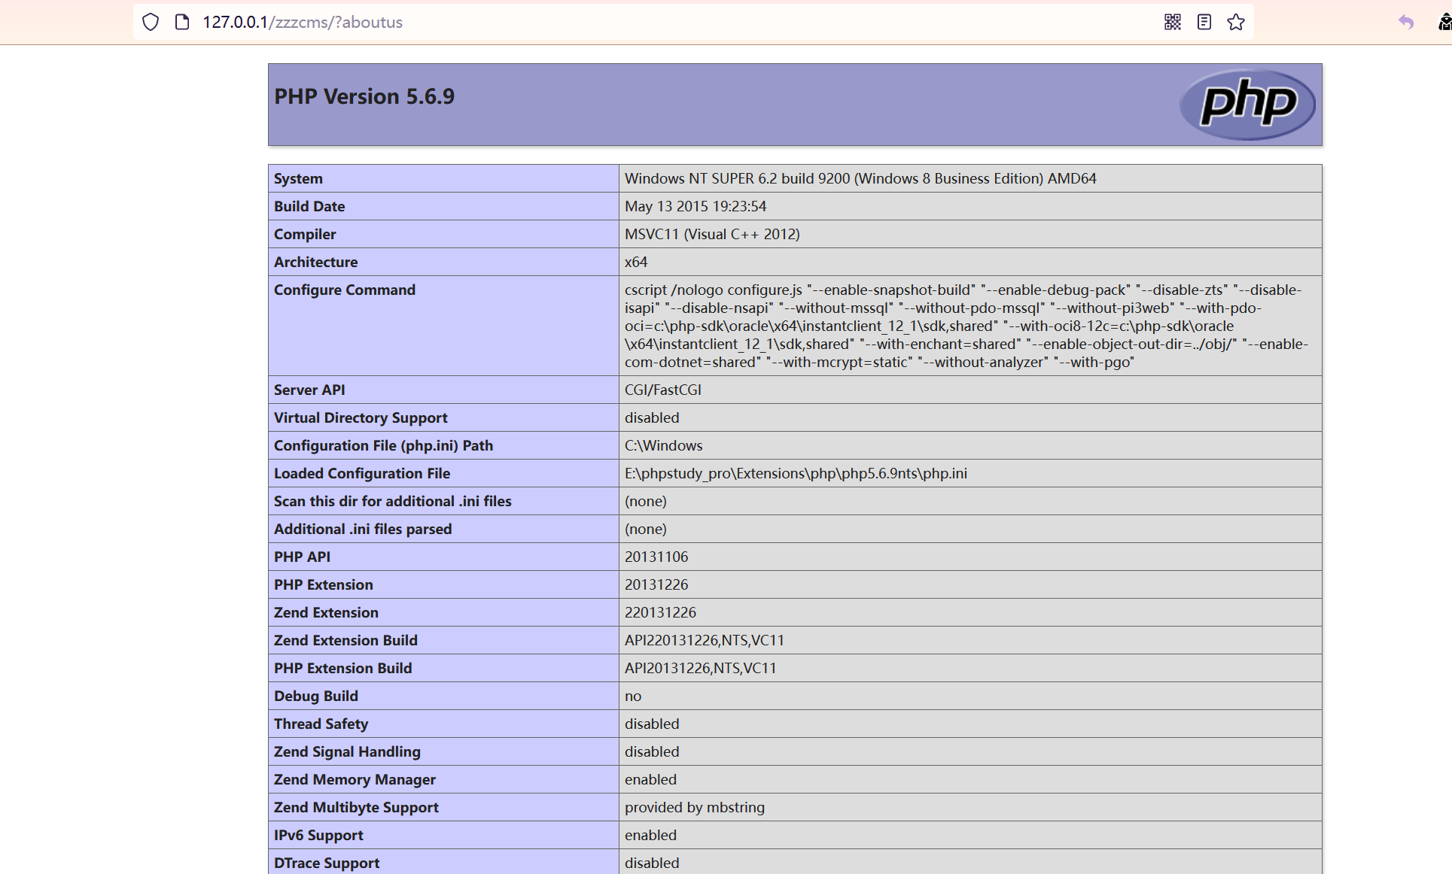The image size is (1452, 874).
Task: Bookmark this page using the star icon
Action: point(1236,22)
